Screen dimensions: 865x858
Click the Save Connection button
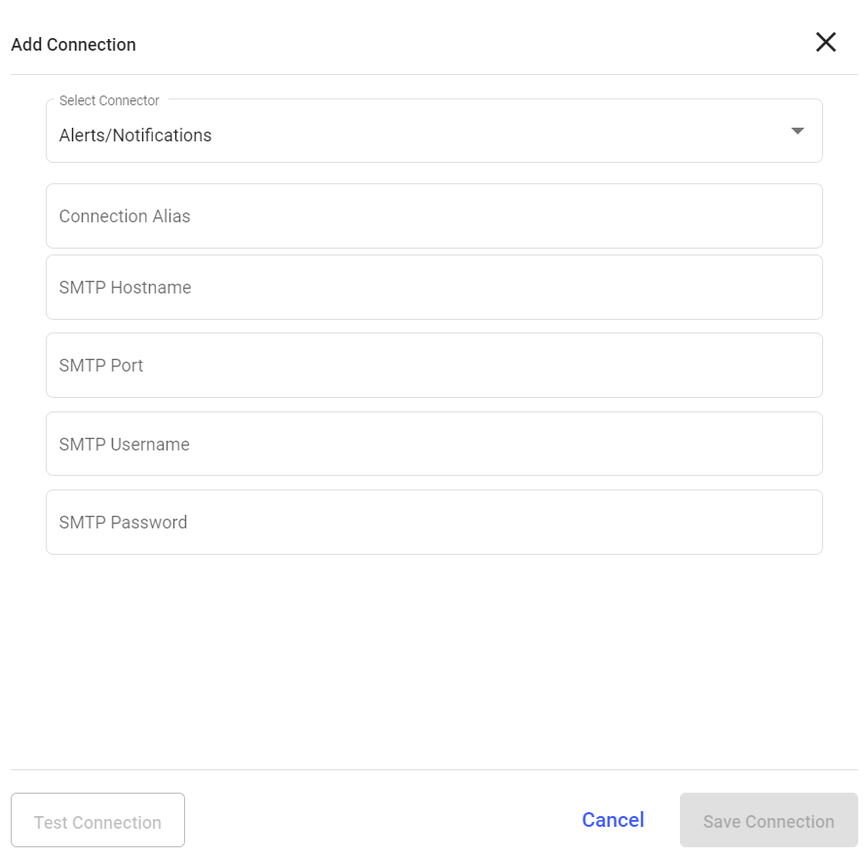769,821
